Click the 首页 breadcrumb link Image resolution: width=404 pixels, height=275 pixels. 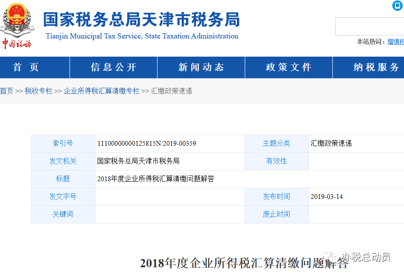(x=6, y=91)
